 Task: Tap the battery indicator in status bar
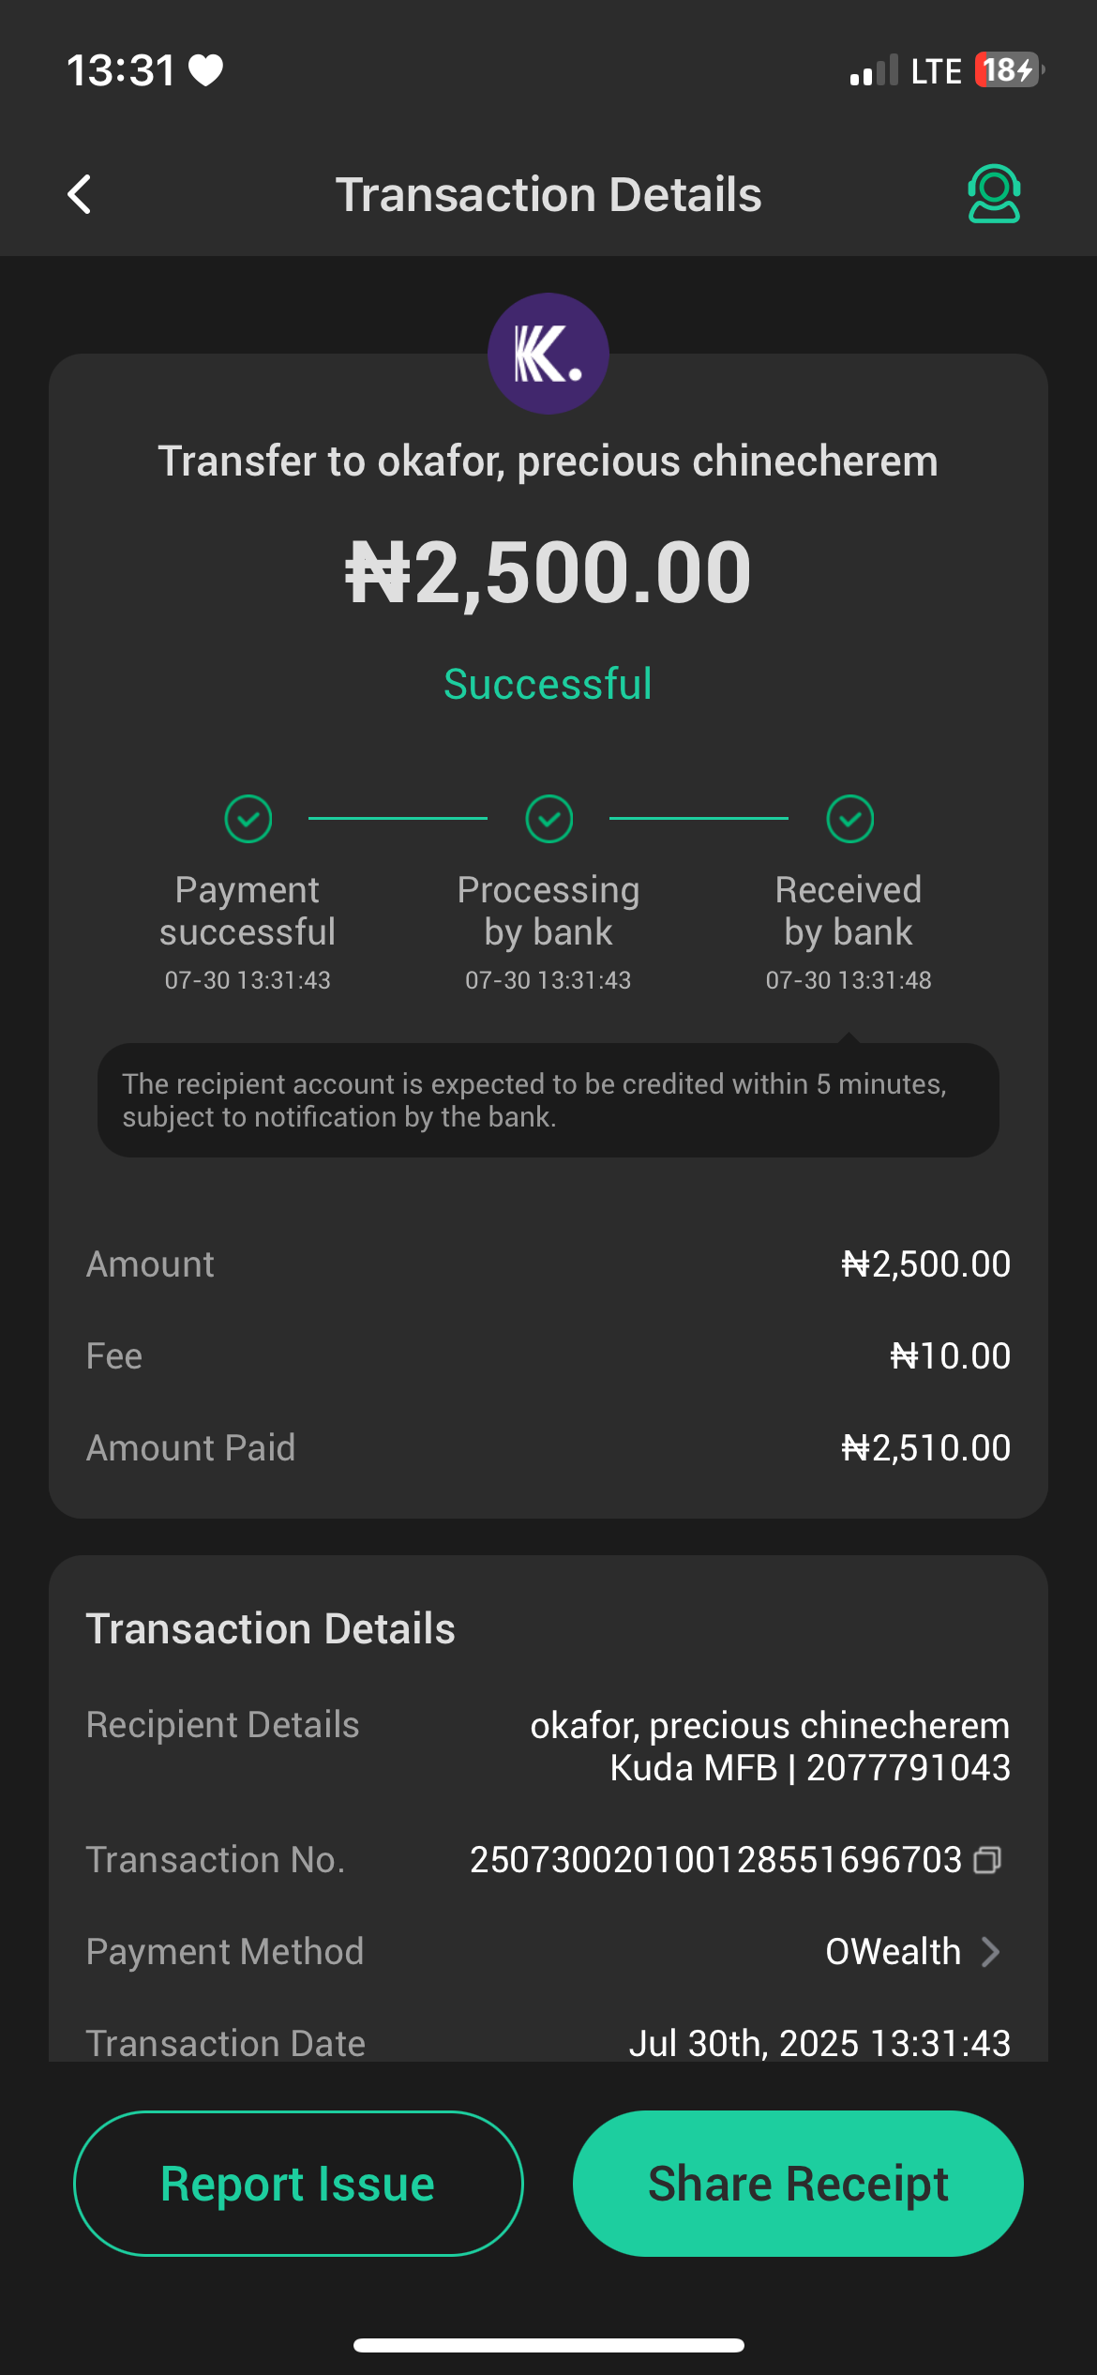click(1009, 70)
